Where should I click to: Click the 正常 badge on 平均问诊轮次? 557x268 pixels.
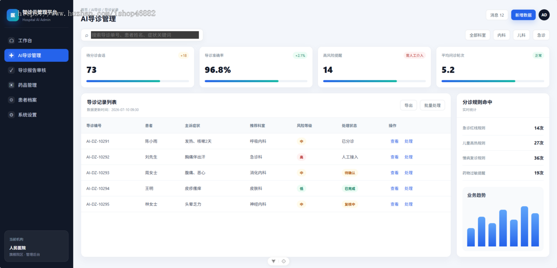pyautogui.click(x=538, y=56)
